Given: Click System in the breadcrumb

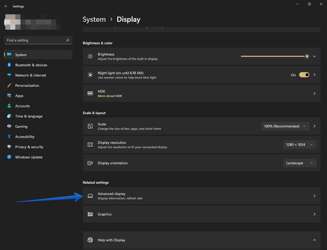Looking at the screenshot, I should click(94, 19).
